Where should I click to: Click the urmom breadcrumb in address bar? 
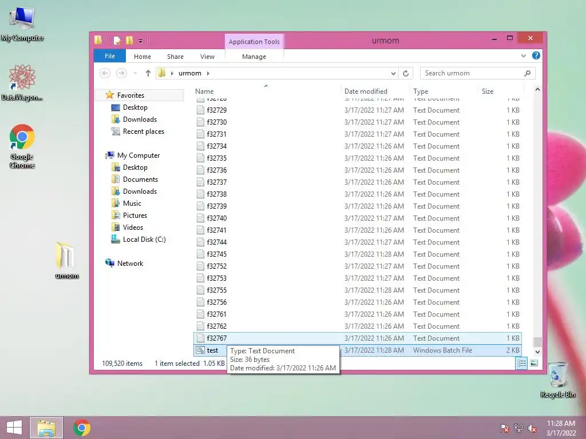pos(190,73)
